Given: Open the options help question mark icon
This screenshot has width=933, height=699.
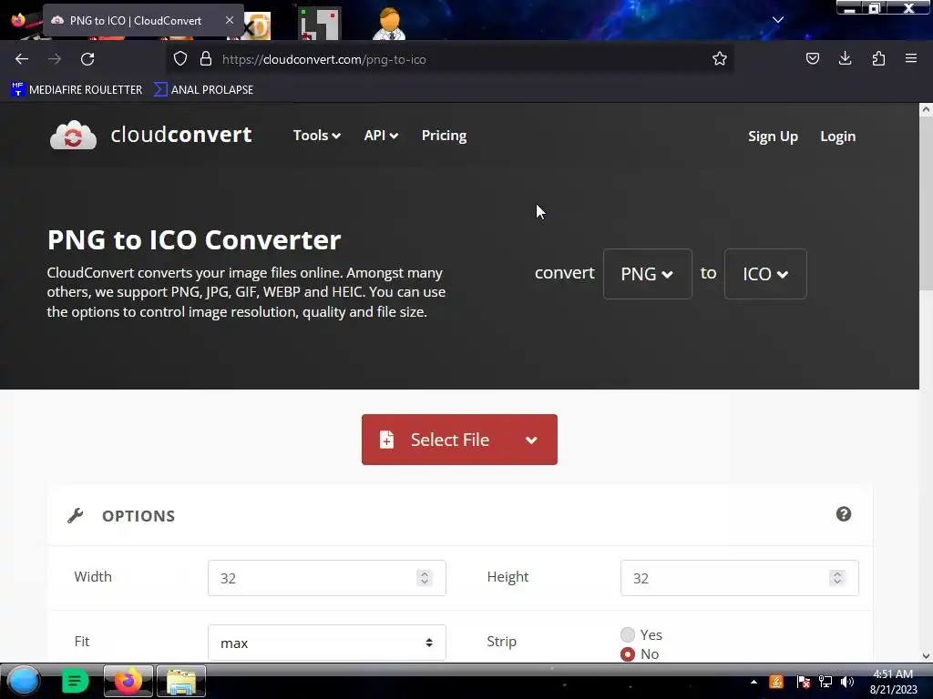Looking at the screenshot, I should (843, 514).
